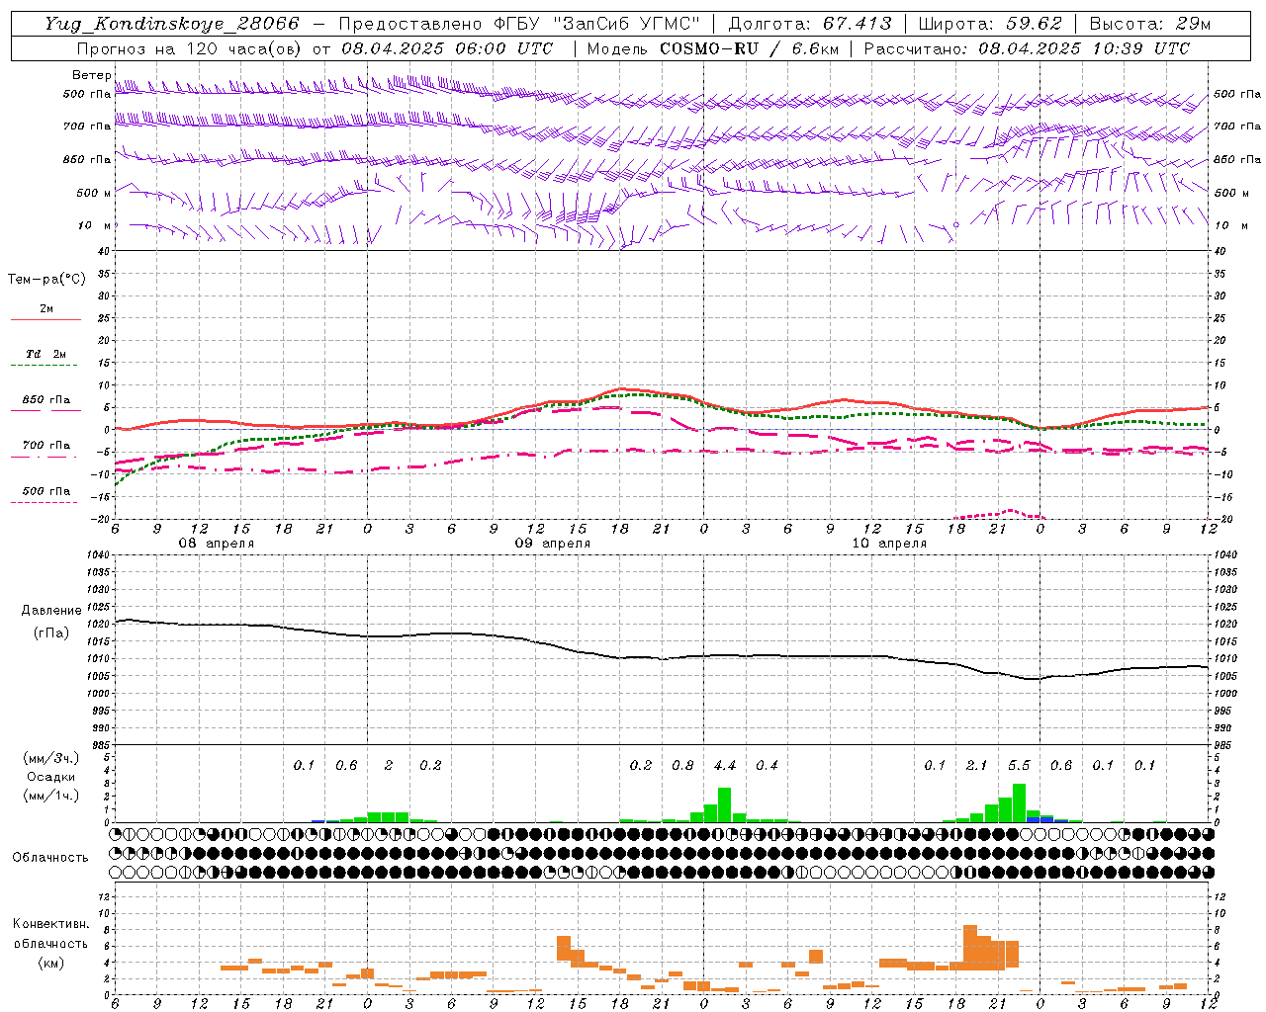
Task: Click the elevation label Высота: 29м
Action: pyautogui.click(x=1149, y=23)
